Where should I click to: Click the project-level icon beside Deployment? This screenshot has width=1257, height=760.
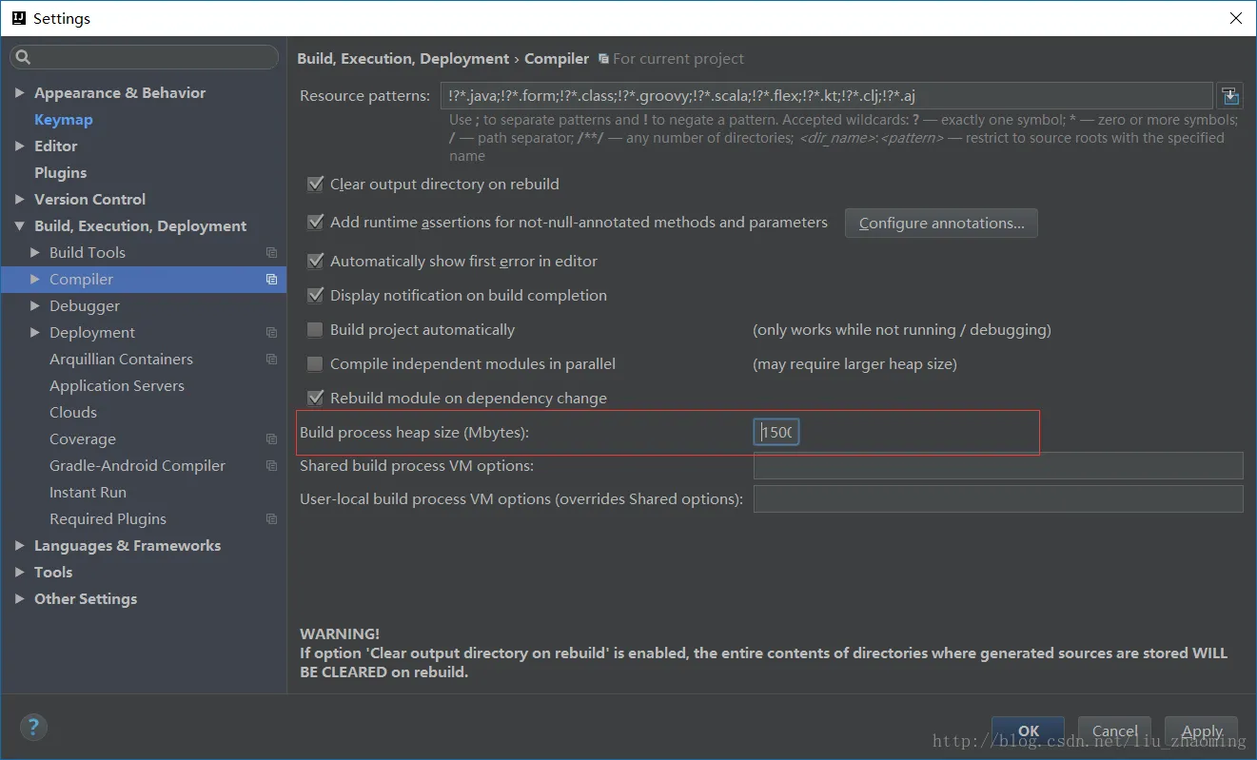click(272, 333)
